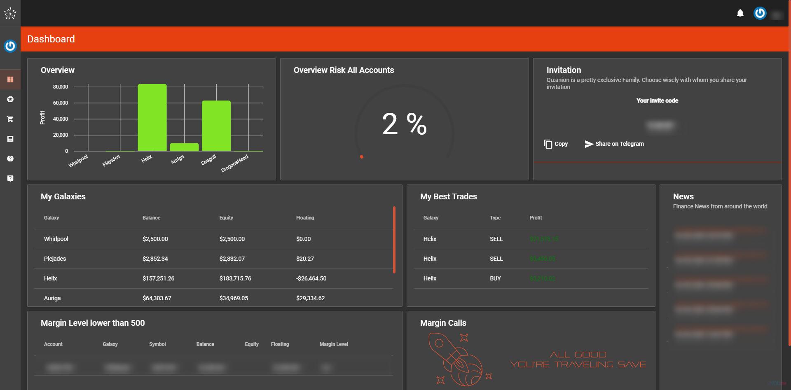
Task: Click the tall Helix profit bar
Action: point(152,117)
